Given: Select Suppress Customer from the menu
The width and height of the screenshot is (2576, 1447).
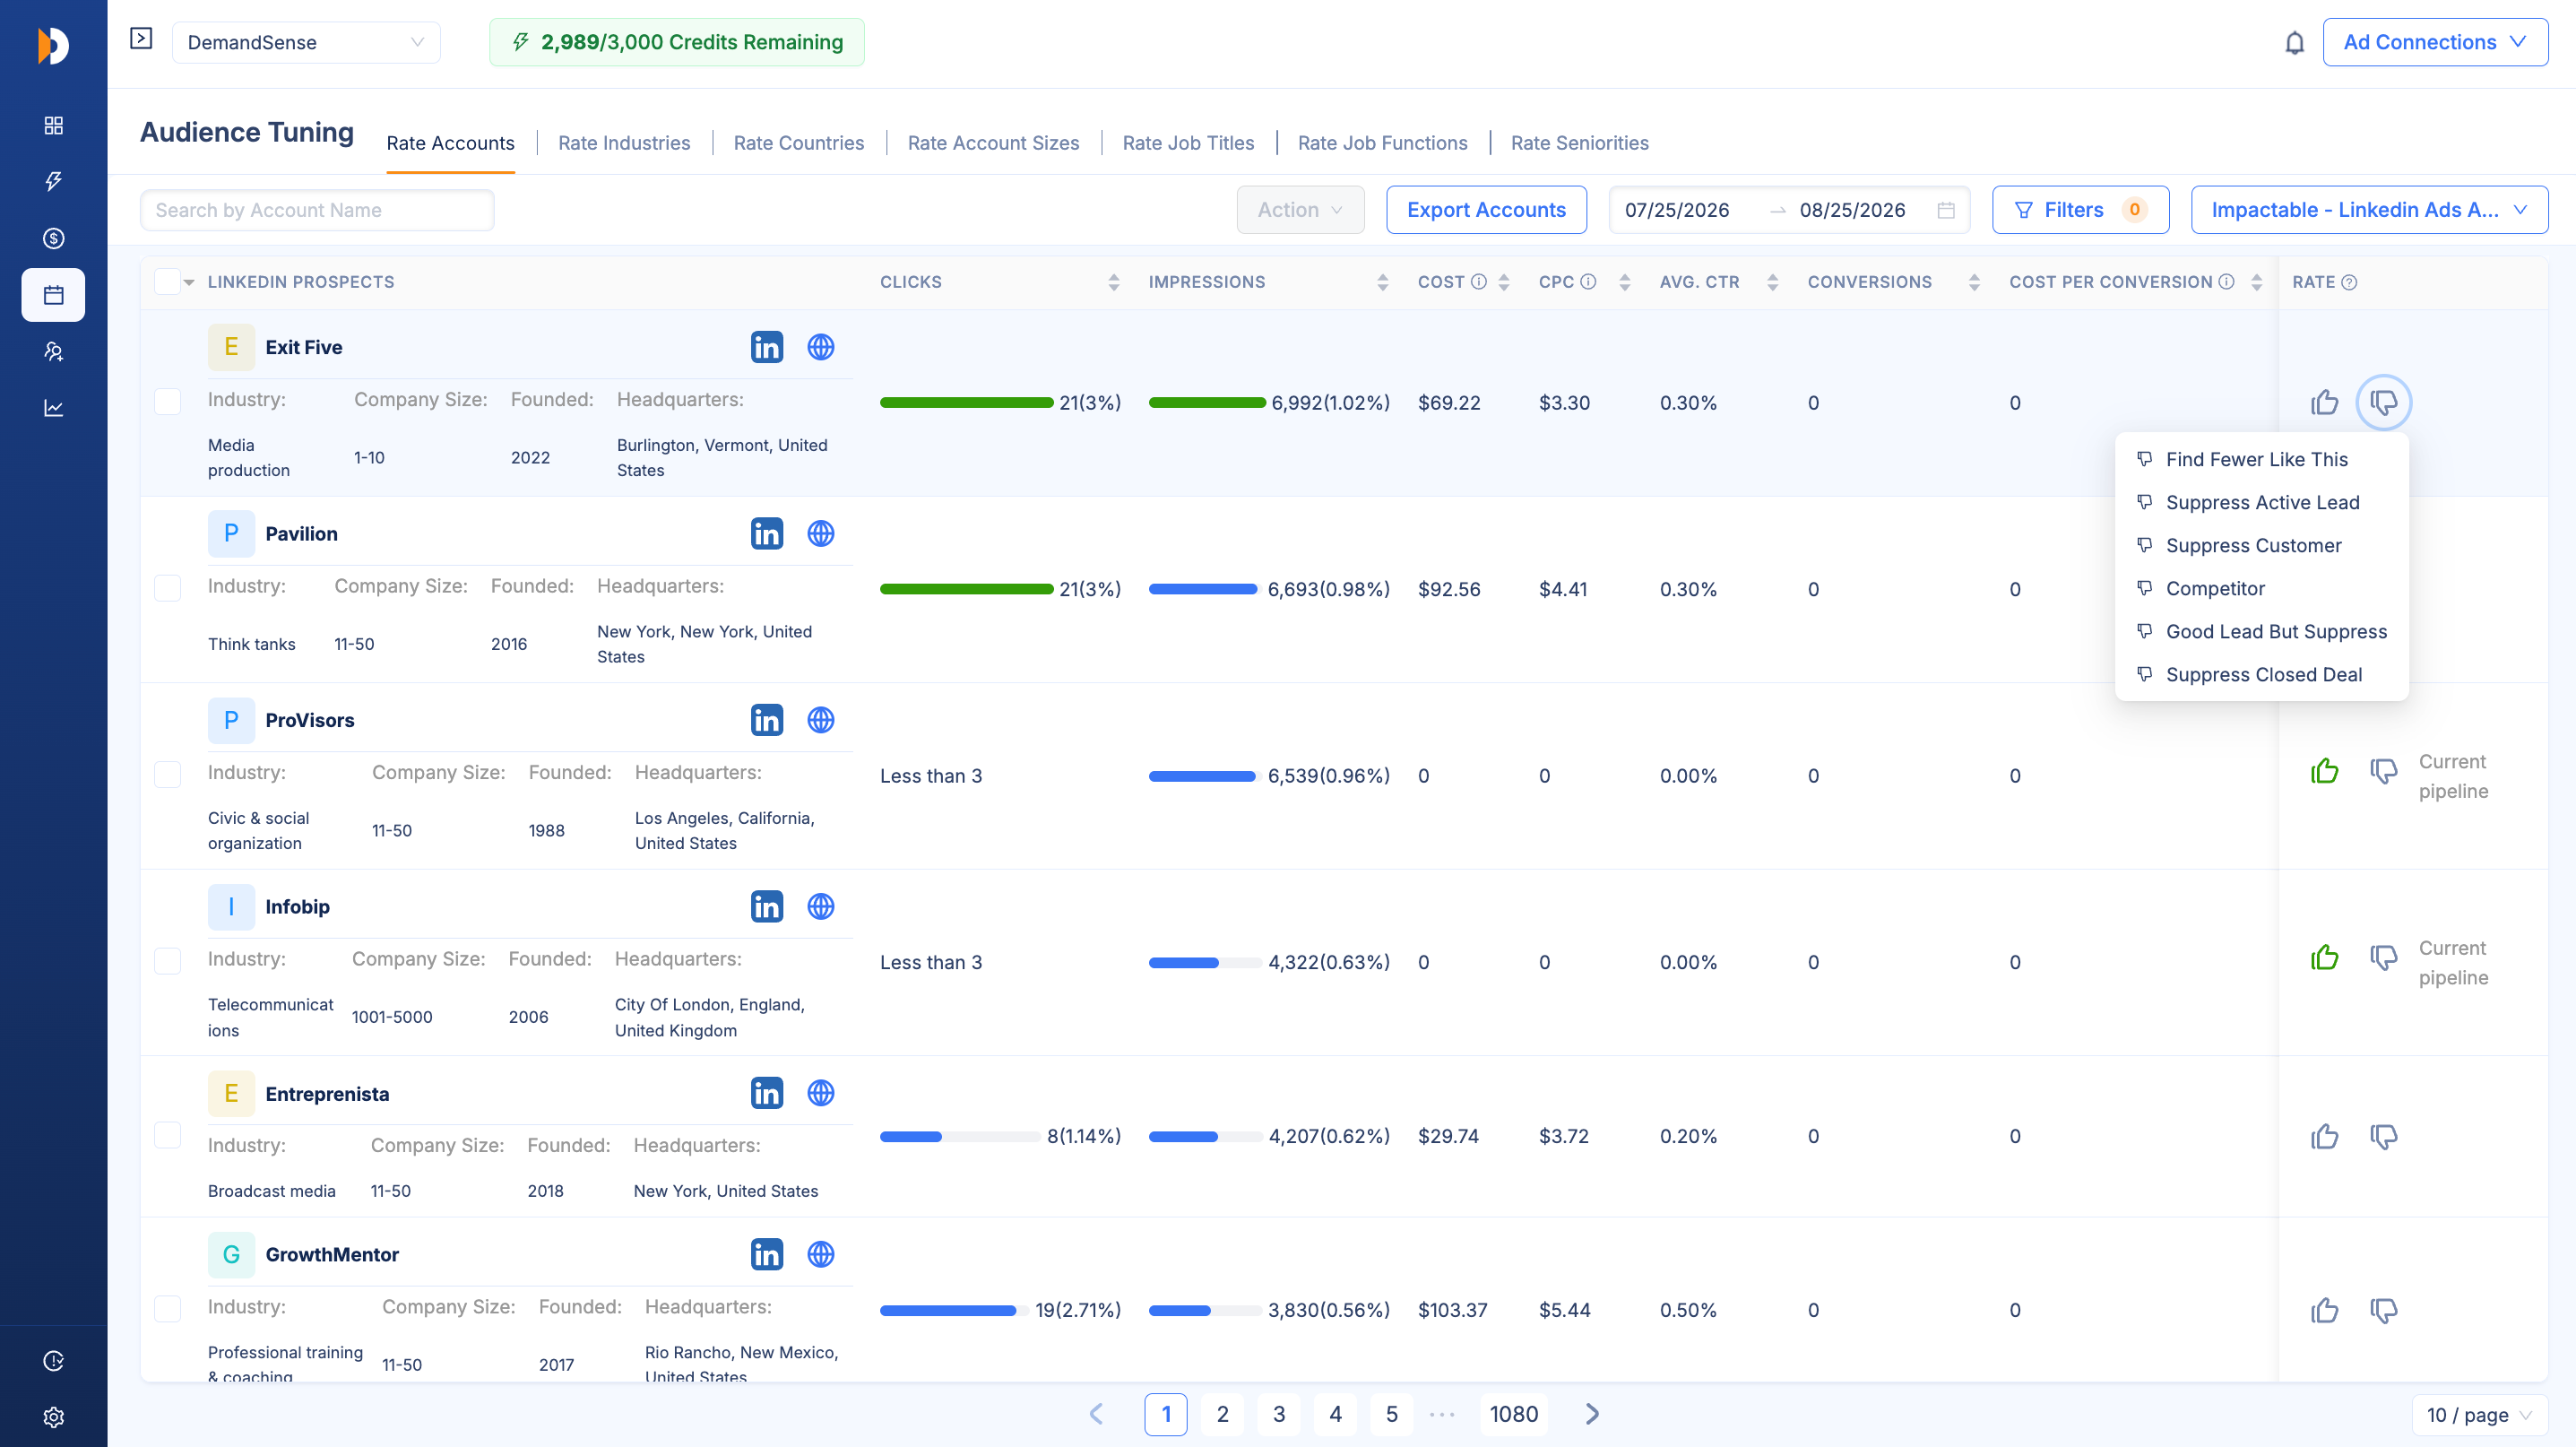Looking at the screenshot, I should point(2253,545).
